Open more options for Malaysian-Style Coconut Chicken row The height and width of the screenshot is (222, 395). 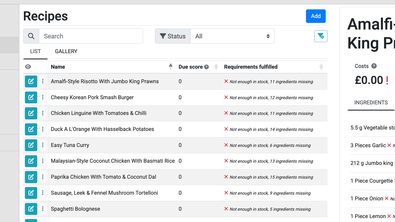point(43,161)
